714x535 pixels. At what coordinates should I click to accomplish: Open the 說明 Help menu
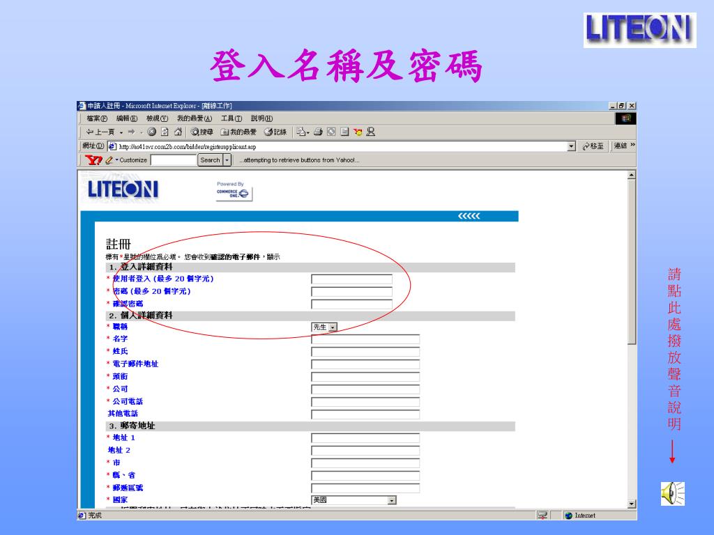pos(262,118)
